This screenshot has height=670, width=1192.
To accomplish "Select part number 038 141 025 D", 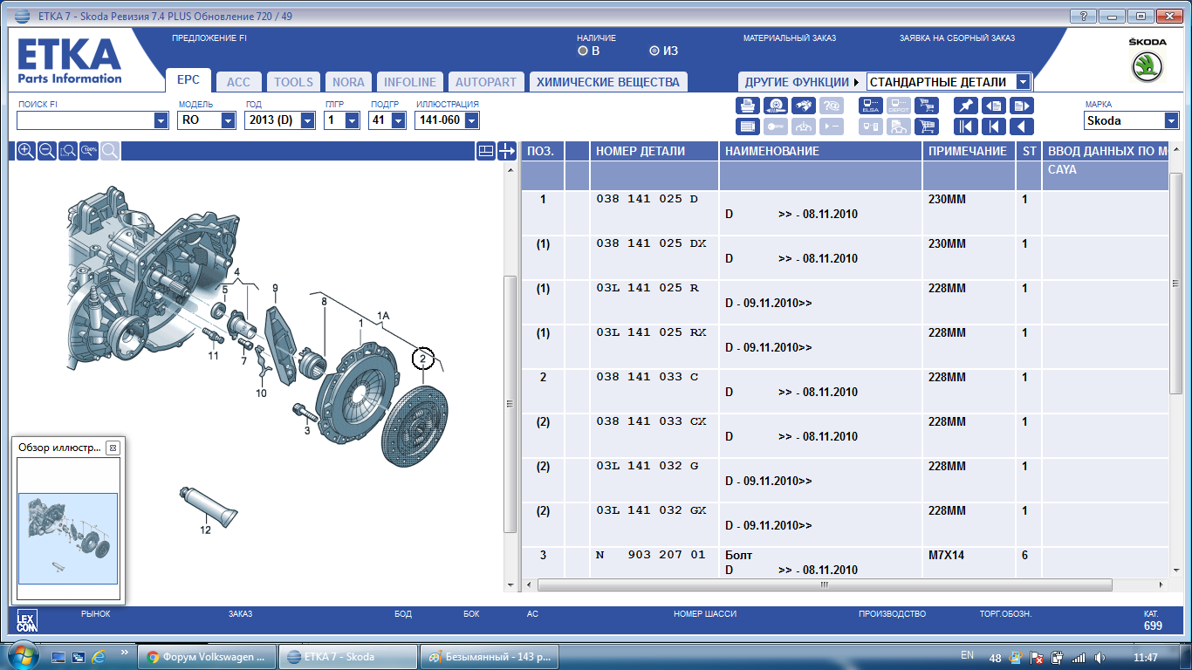I will pyautogui.click(x=647, y=199).
